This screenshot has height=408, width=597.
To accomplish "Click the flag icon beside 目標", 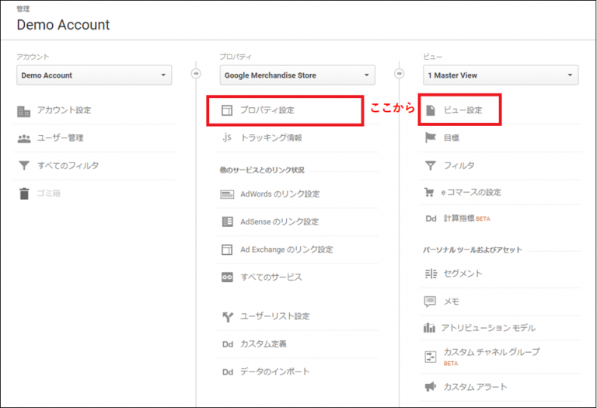I will coord(430,138).
